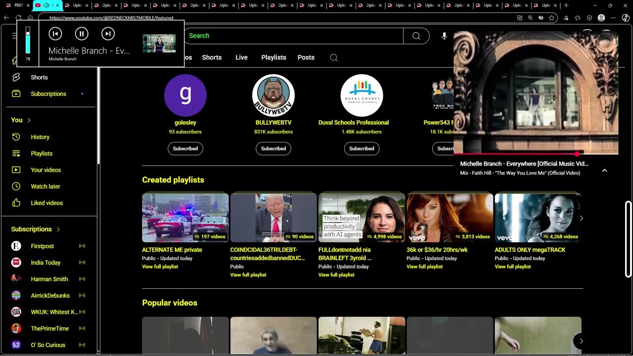Open the Shorts icon in the sidebar
The image size is (633, 356).
16,77
